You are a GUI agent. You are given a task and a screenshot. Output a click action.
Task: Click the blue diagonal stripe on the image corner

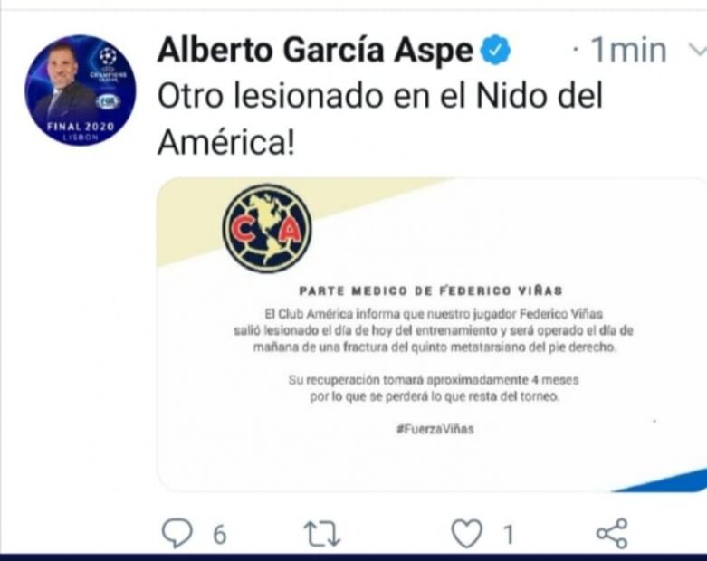coord(663,481)
